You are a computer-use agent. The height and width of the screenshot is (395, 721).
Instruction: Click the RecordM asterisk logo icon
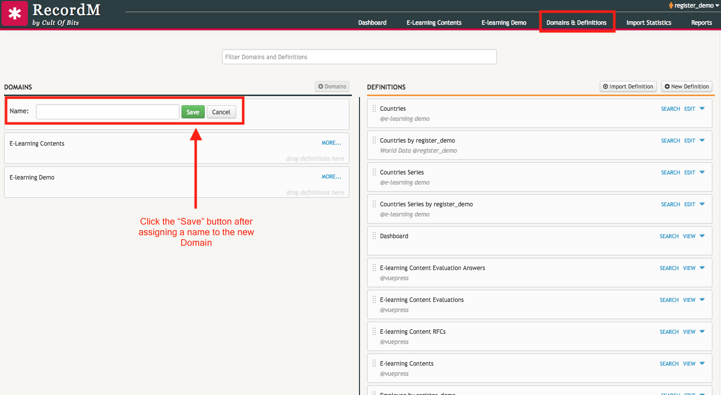coord(15,14)
